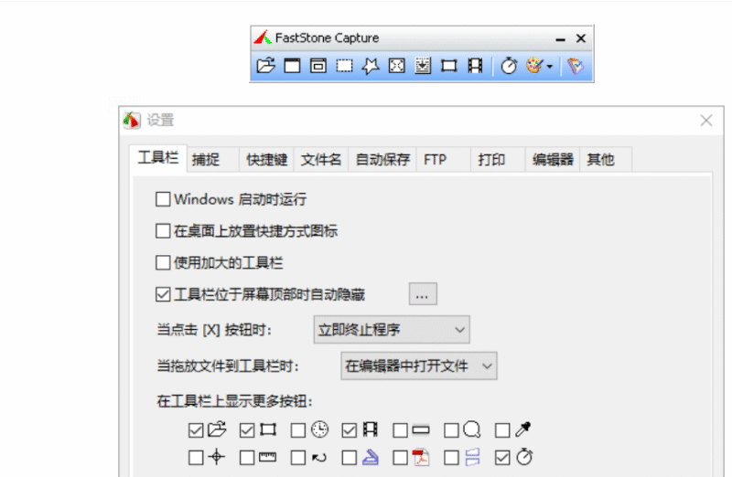The width and height of the screenshot is (732, 477).
Task: Click 当点击 [X] 按钮时 label
Action: pos(214,330)
